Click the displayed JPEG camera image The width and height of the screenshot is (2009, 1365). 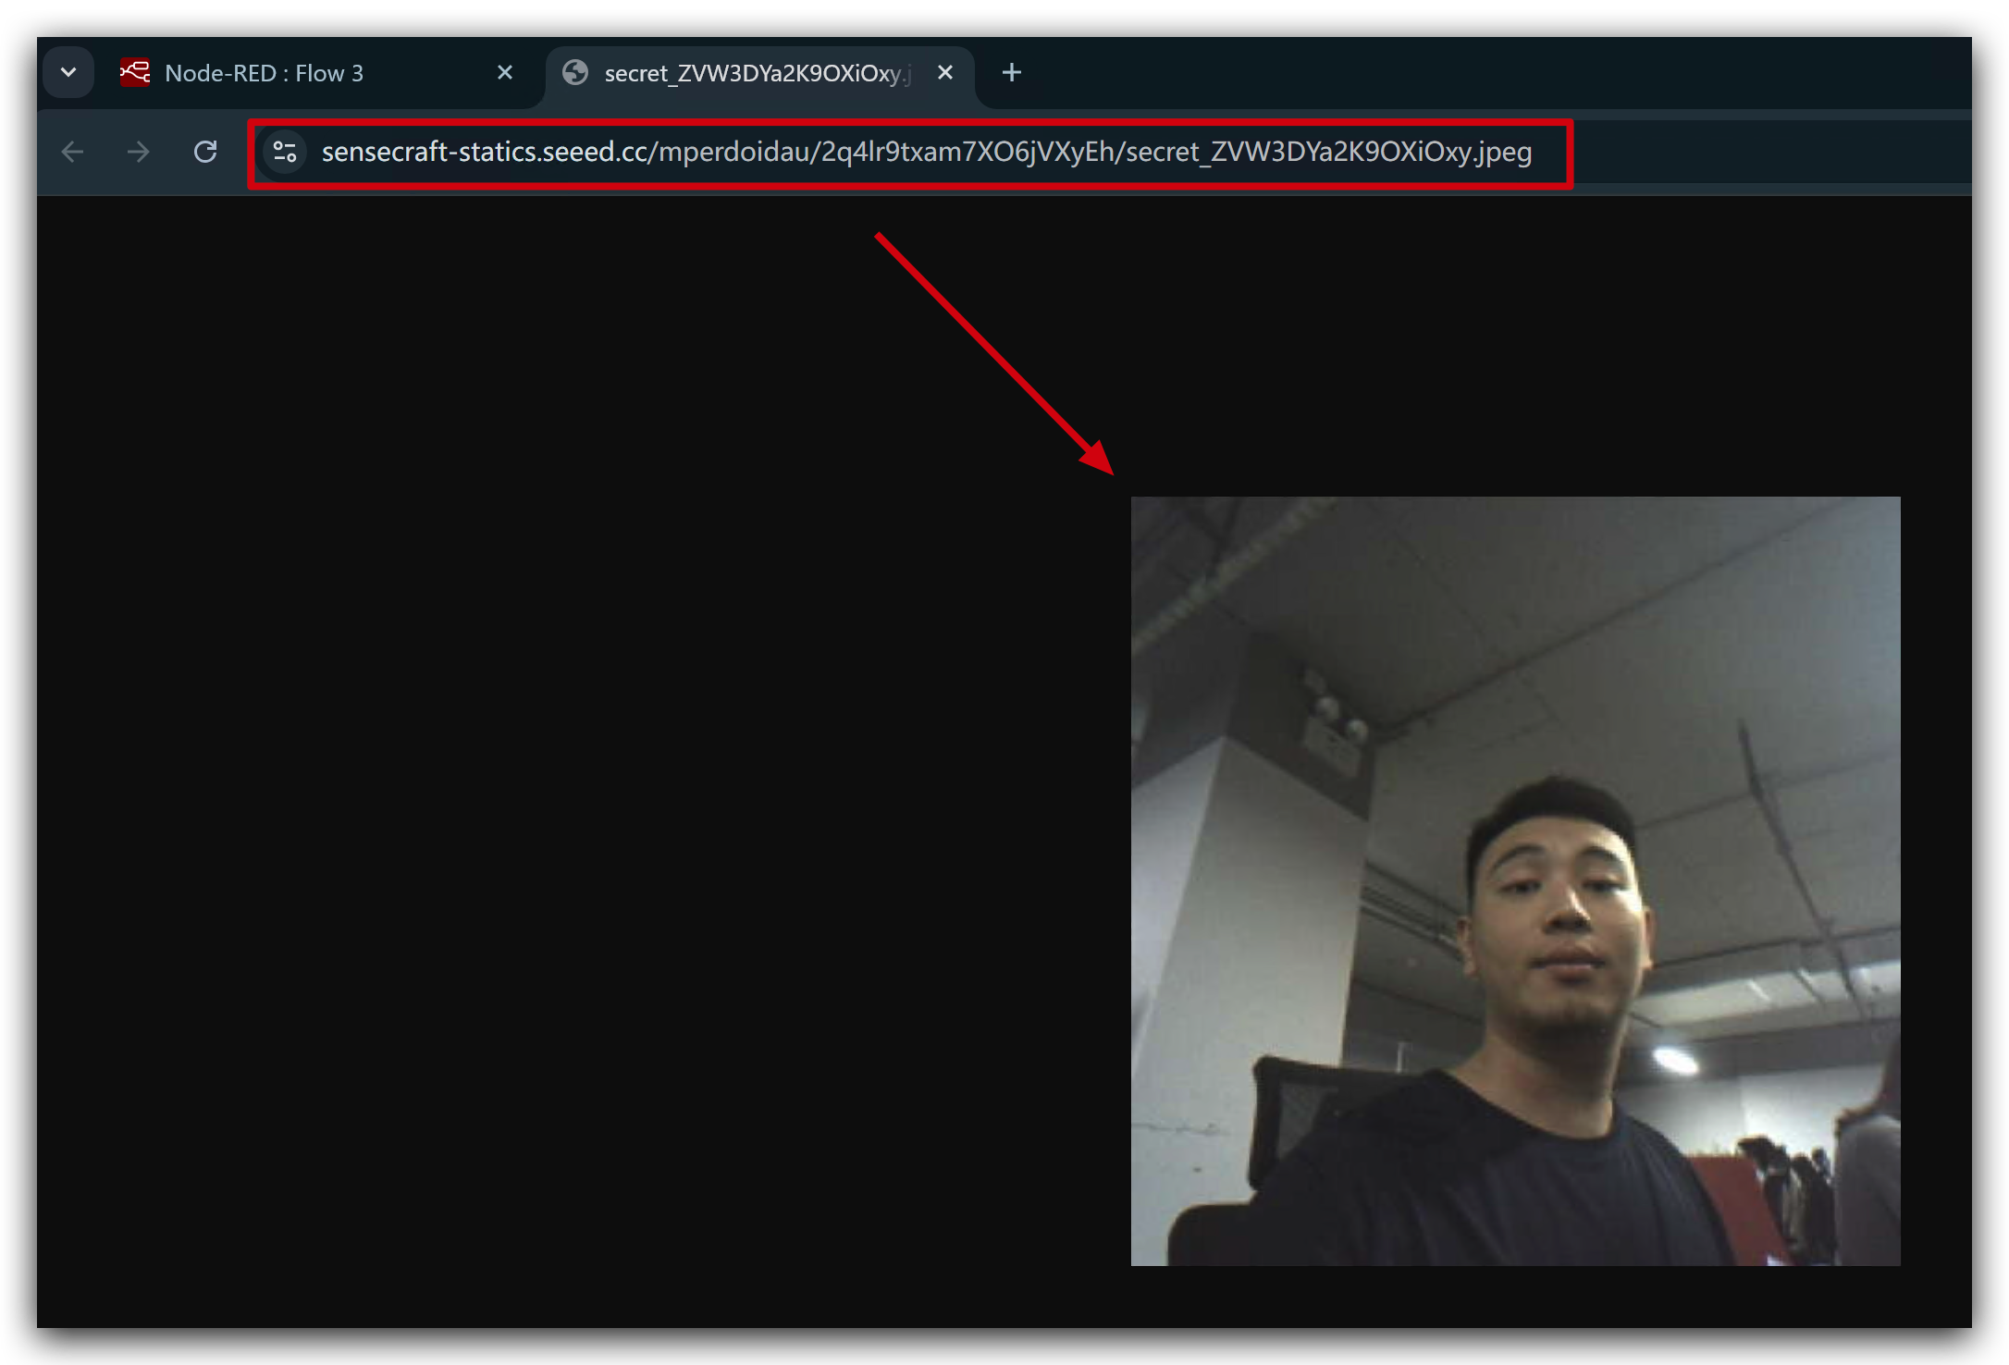[x=1515, y=880]
